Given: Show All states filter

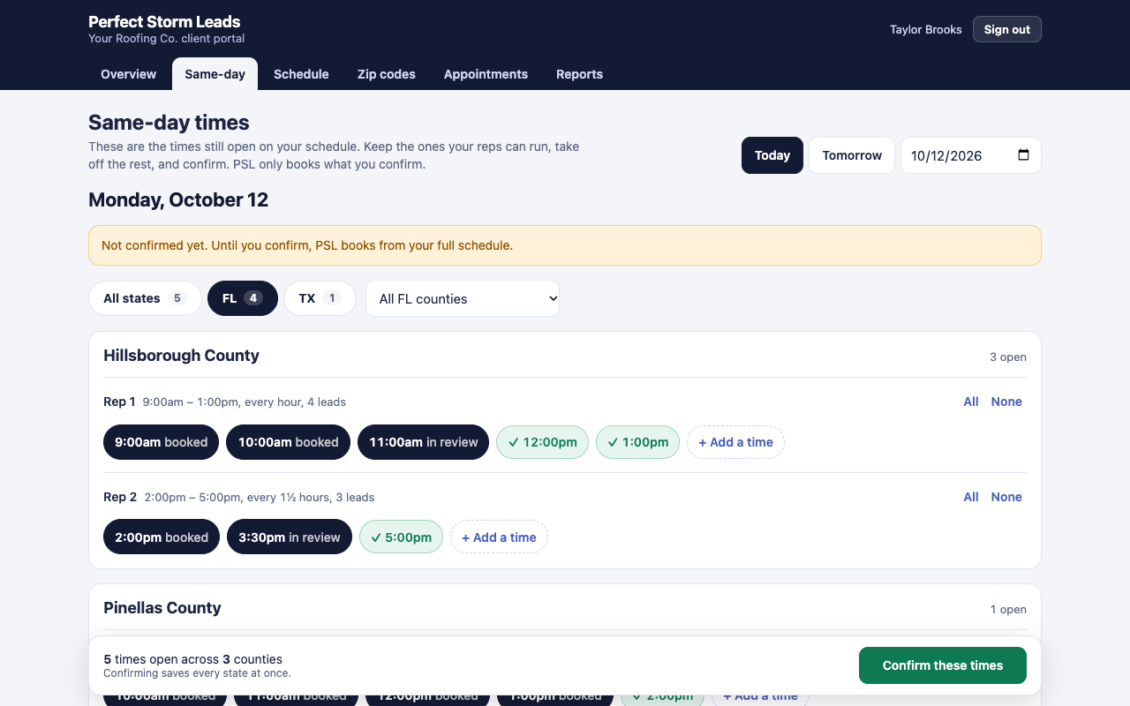Looking at the screenshot, I should (x=145, y=298).
